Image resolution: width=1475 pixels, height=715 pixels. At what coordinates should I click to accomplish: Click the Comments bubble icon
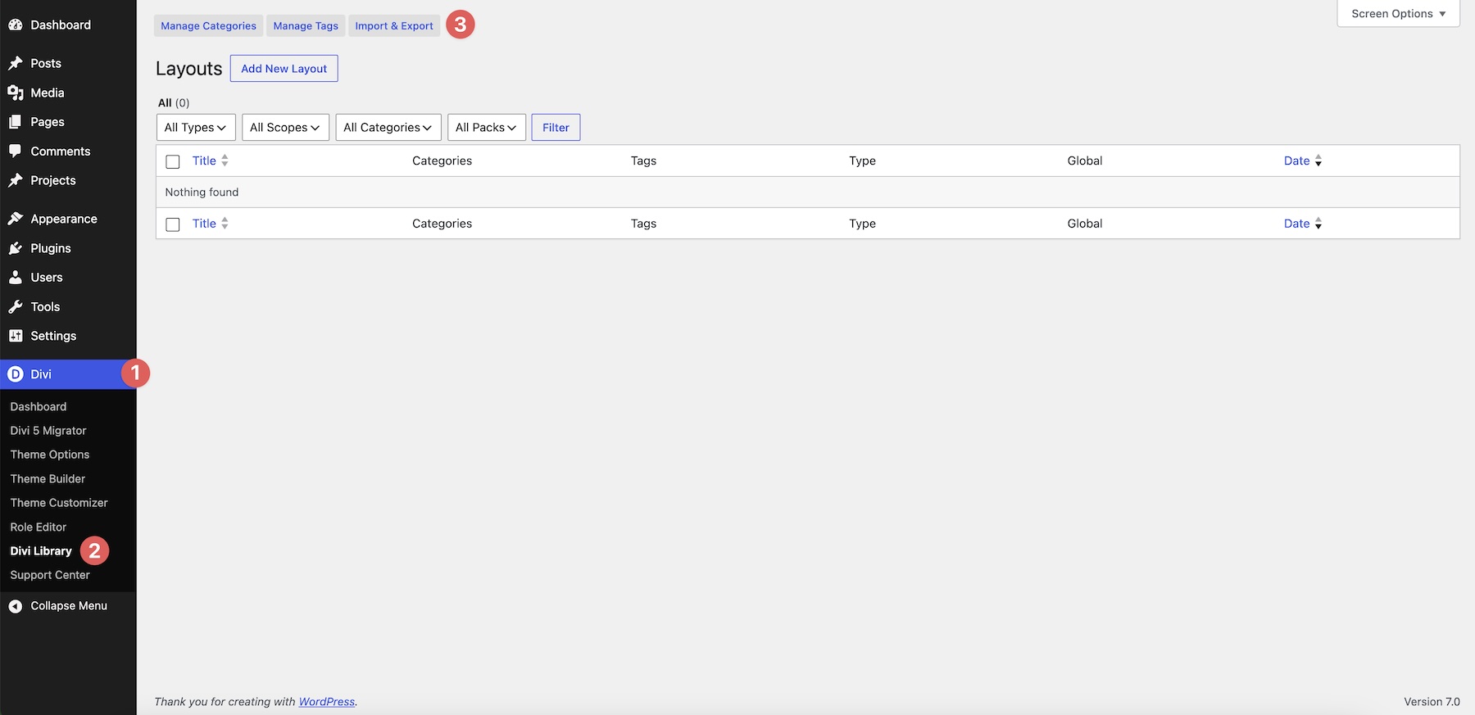click(x=16, y=151)
